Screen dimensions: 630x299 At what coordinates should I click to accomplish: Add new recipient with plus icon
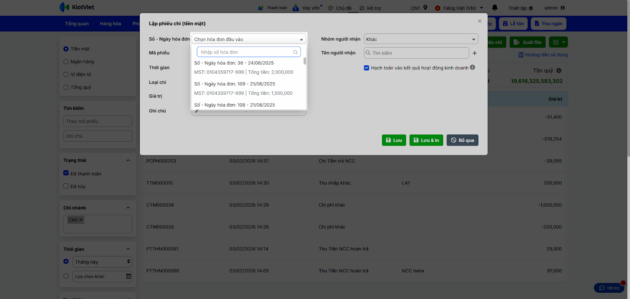coord(474,53)
